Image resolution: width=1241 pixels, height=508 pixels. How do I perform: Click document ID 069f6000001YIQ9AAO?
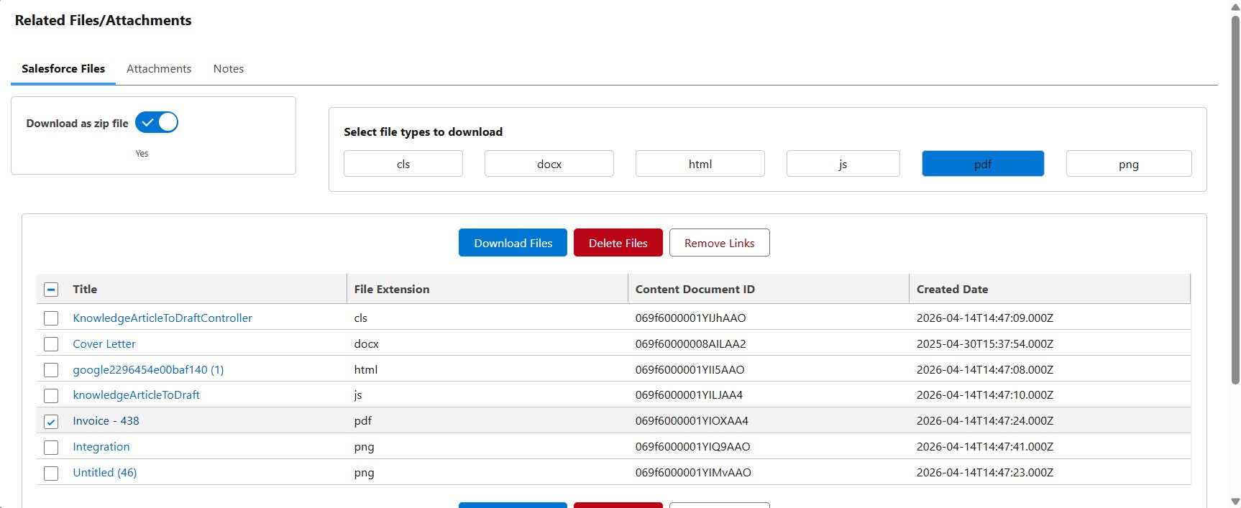coord(692,446)
